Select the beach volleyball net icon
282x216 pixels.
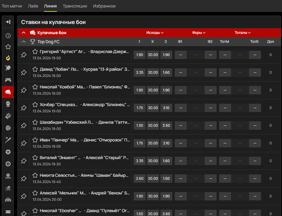point(8,176)
